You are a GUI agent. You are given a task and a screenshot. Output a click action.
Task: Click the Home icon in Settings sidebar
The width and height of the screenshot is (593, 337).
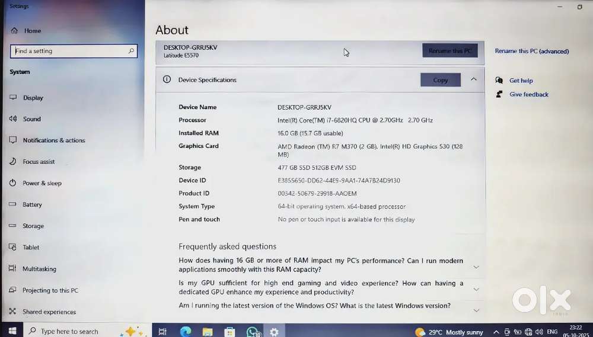[14, 31]
